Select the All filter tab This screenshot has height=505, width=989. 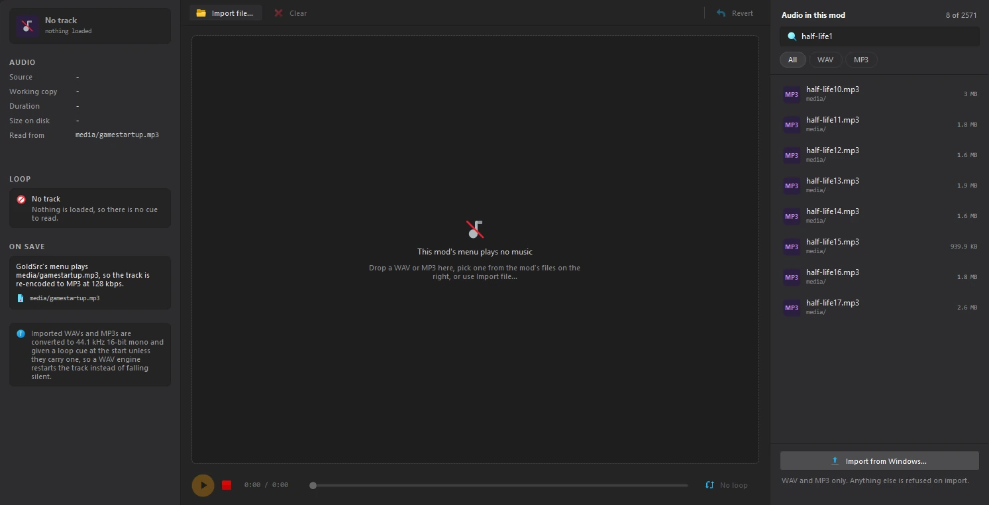[x=792, y=60]
